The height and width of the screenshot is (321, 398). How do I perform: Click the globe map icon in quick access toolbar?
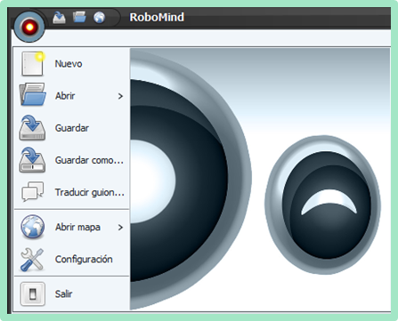pyautogui.click(x=99, y=17)
